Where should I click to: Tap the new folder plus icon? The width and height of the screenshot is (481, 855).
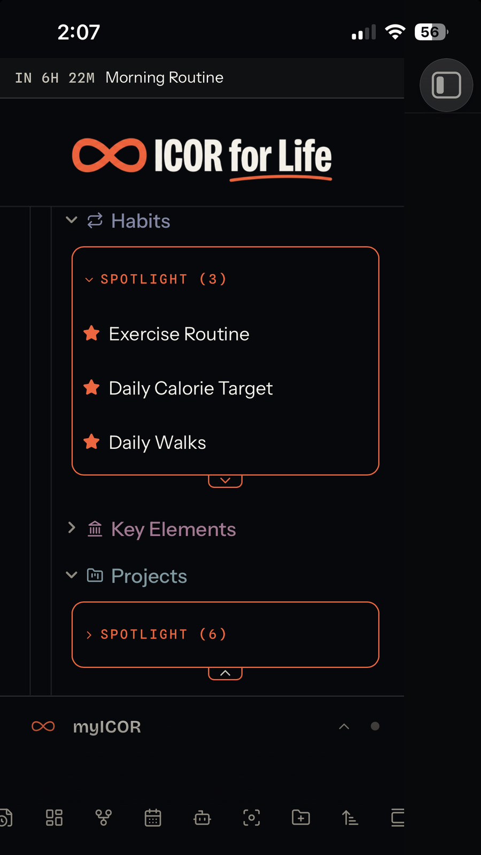click(301, 818)
